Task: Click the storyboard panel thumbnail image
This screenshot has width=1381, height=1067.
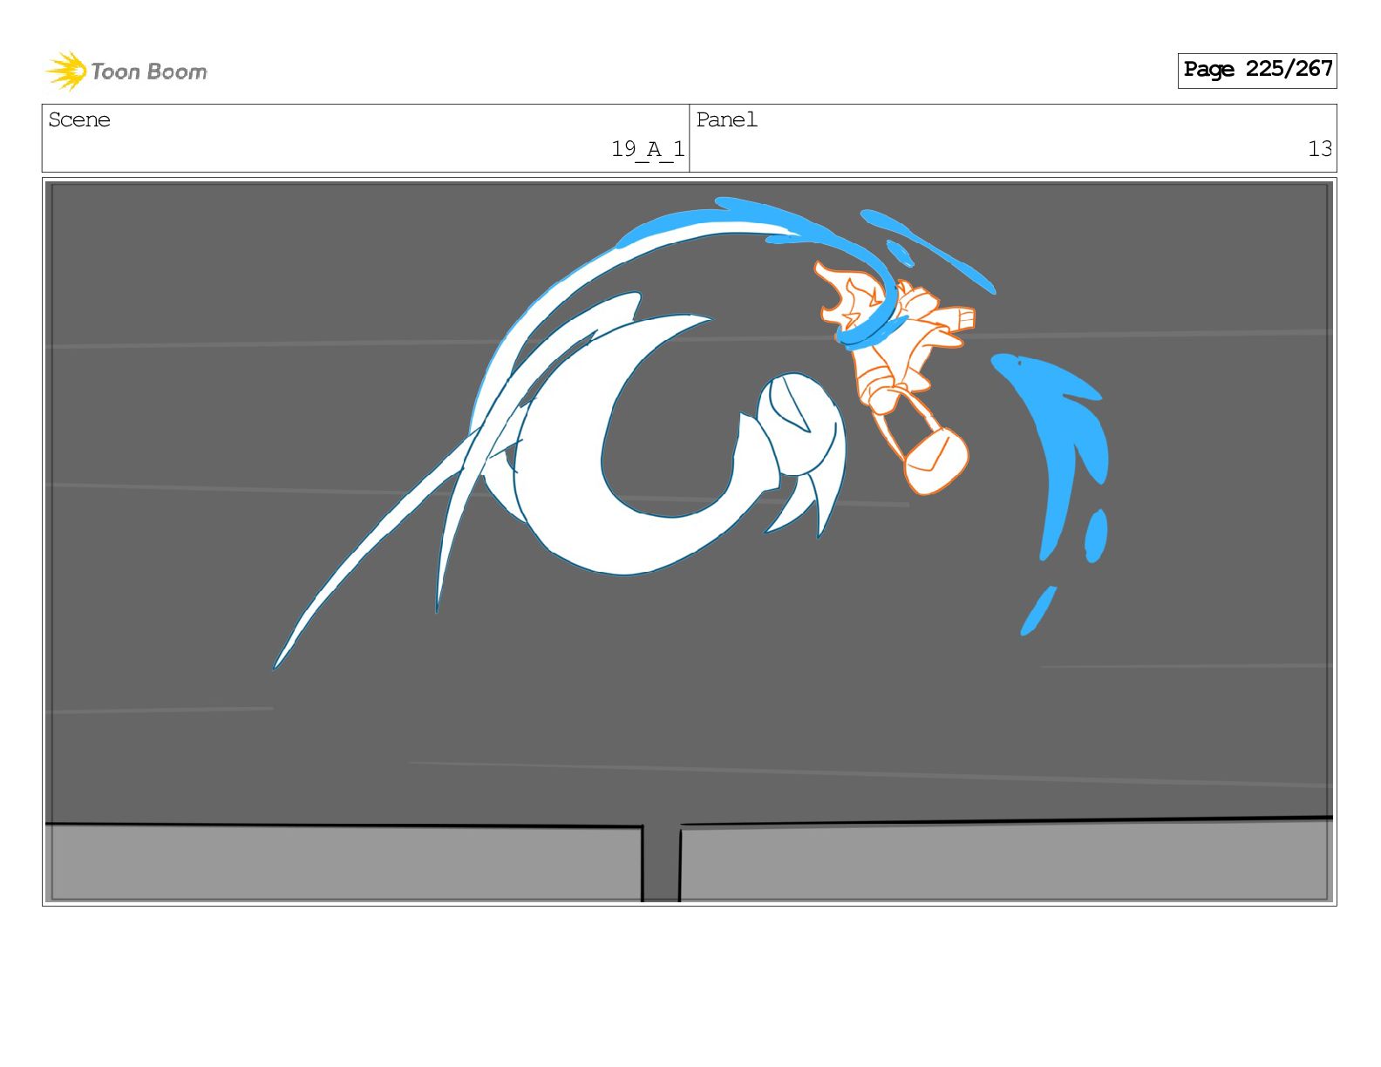Action: pos(690,541)
